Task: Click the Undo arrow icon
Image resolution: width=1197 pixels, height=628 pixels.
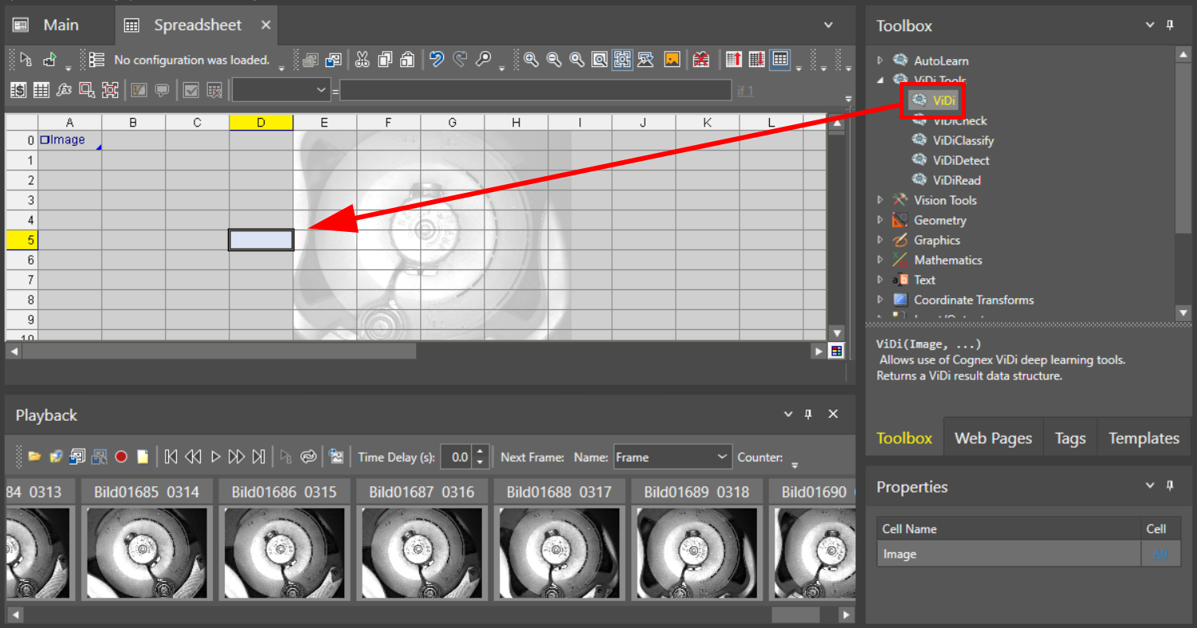Action: point(436,60)
